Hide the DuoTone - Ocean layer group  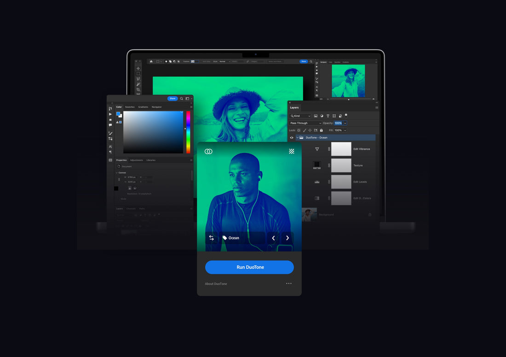click(x=292, y=138)
